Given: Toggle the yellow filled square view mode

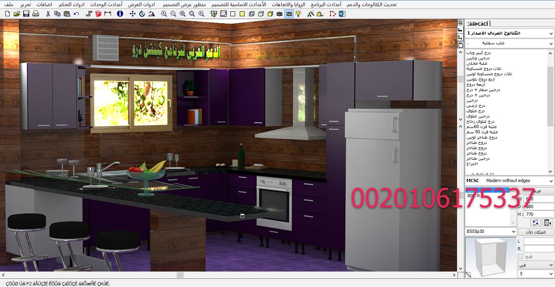Looking at the screenshot, I should pos(242,14).
